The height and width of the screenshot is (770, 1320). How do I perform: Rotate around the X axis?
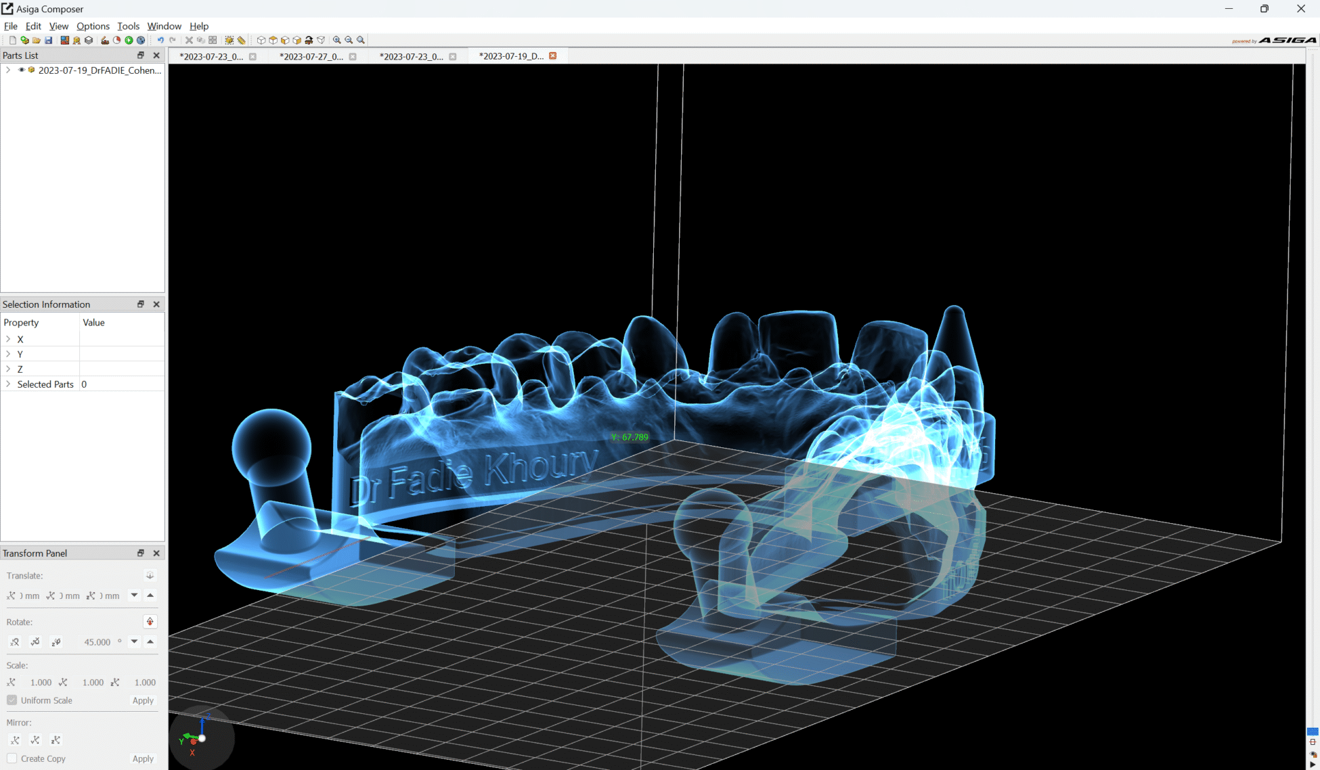pyautogui.click(x=15, y=641)
